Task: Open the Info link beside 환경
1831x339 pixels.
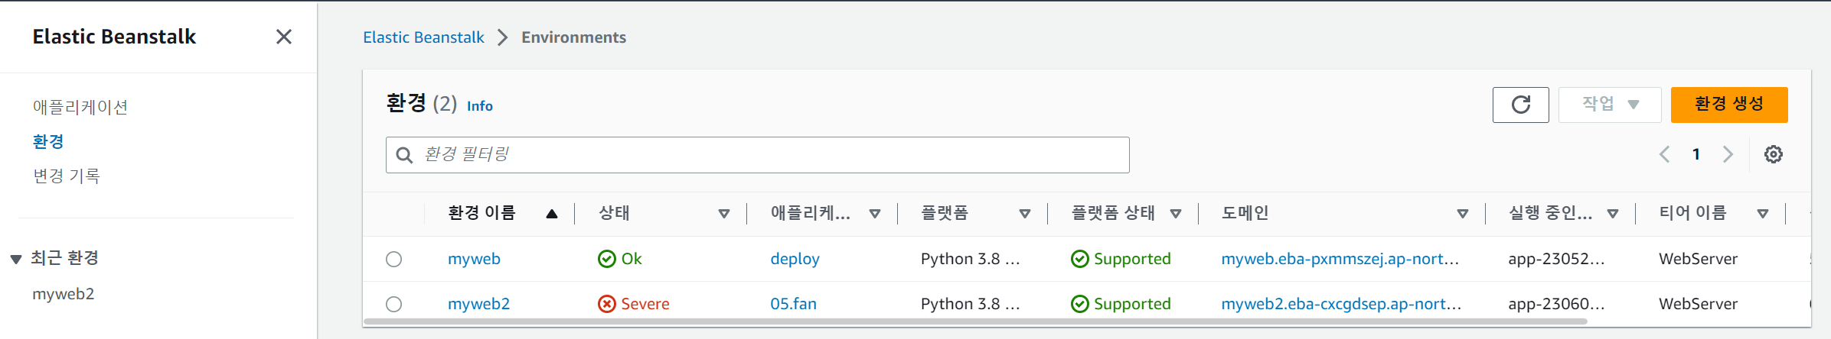Action: (480, 106)
